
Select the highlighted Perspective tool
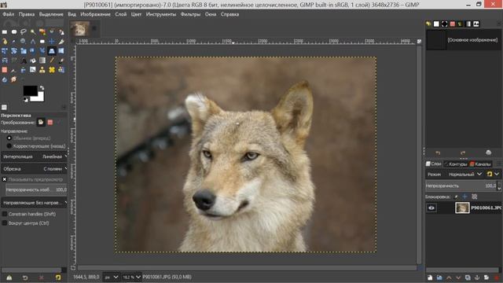coord(52,50)
